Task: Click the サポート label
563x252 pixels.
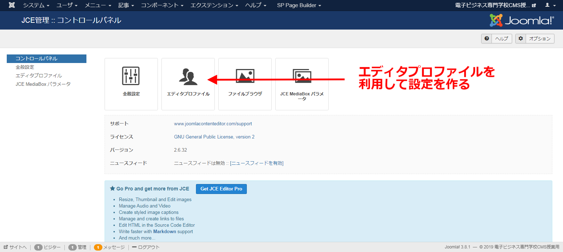Action: (x=119, y=124)
